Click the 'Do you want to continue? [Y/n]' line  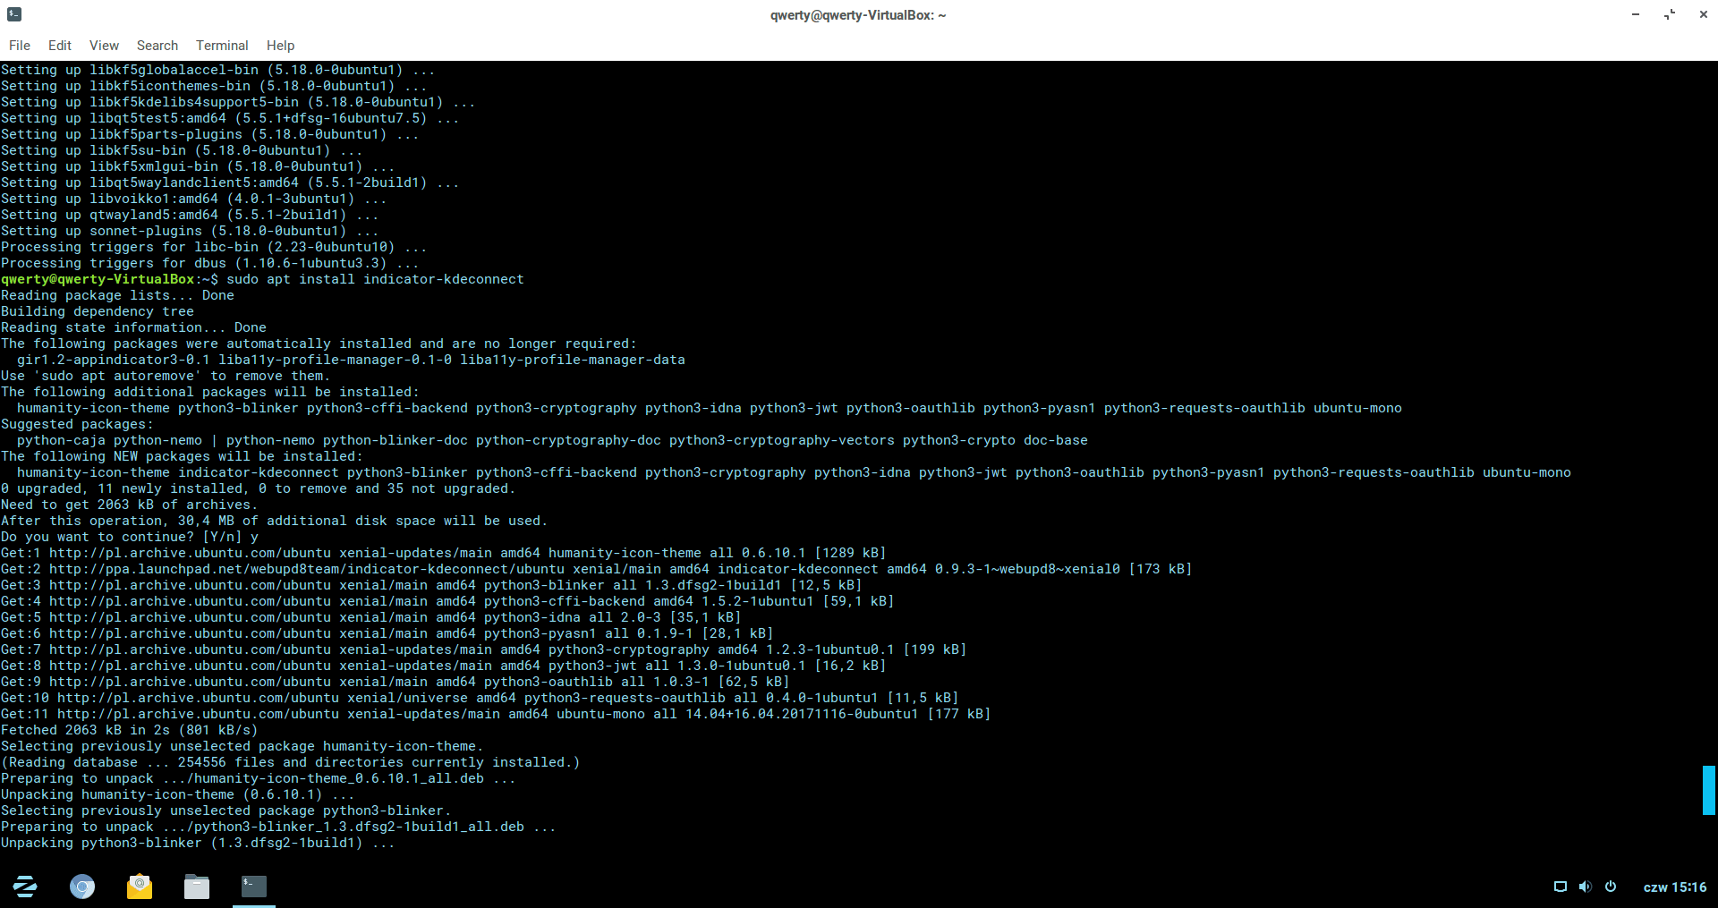tap(130, 537)
